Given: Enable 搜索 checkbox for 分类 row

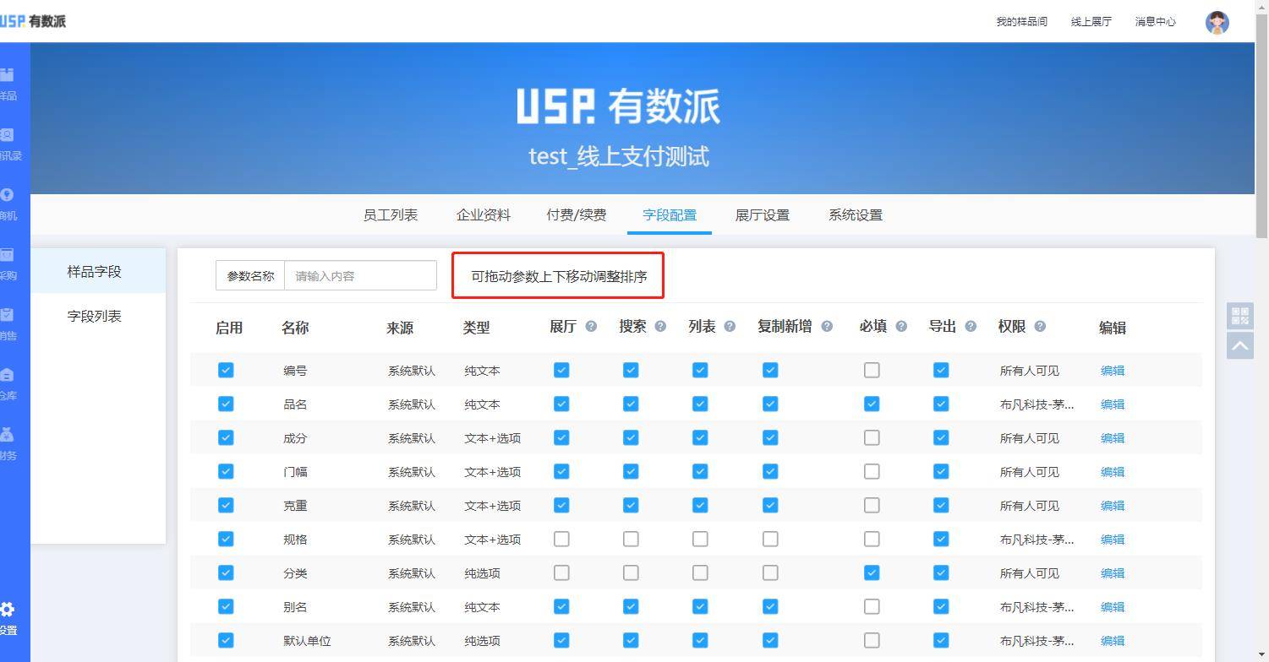Looking at the screenshot, I should pyautogui.click(x=631, y=572).
